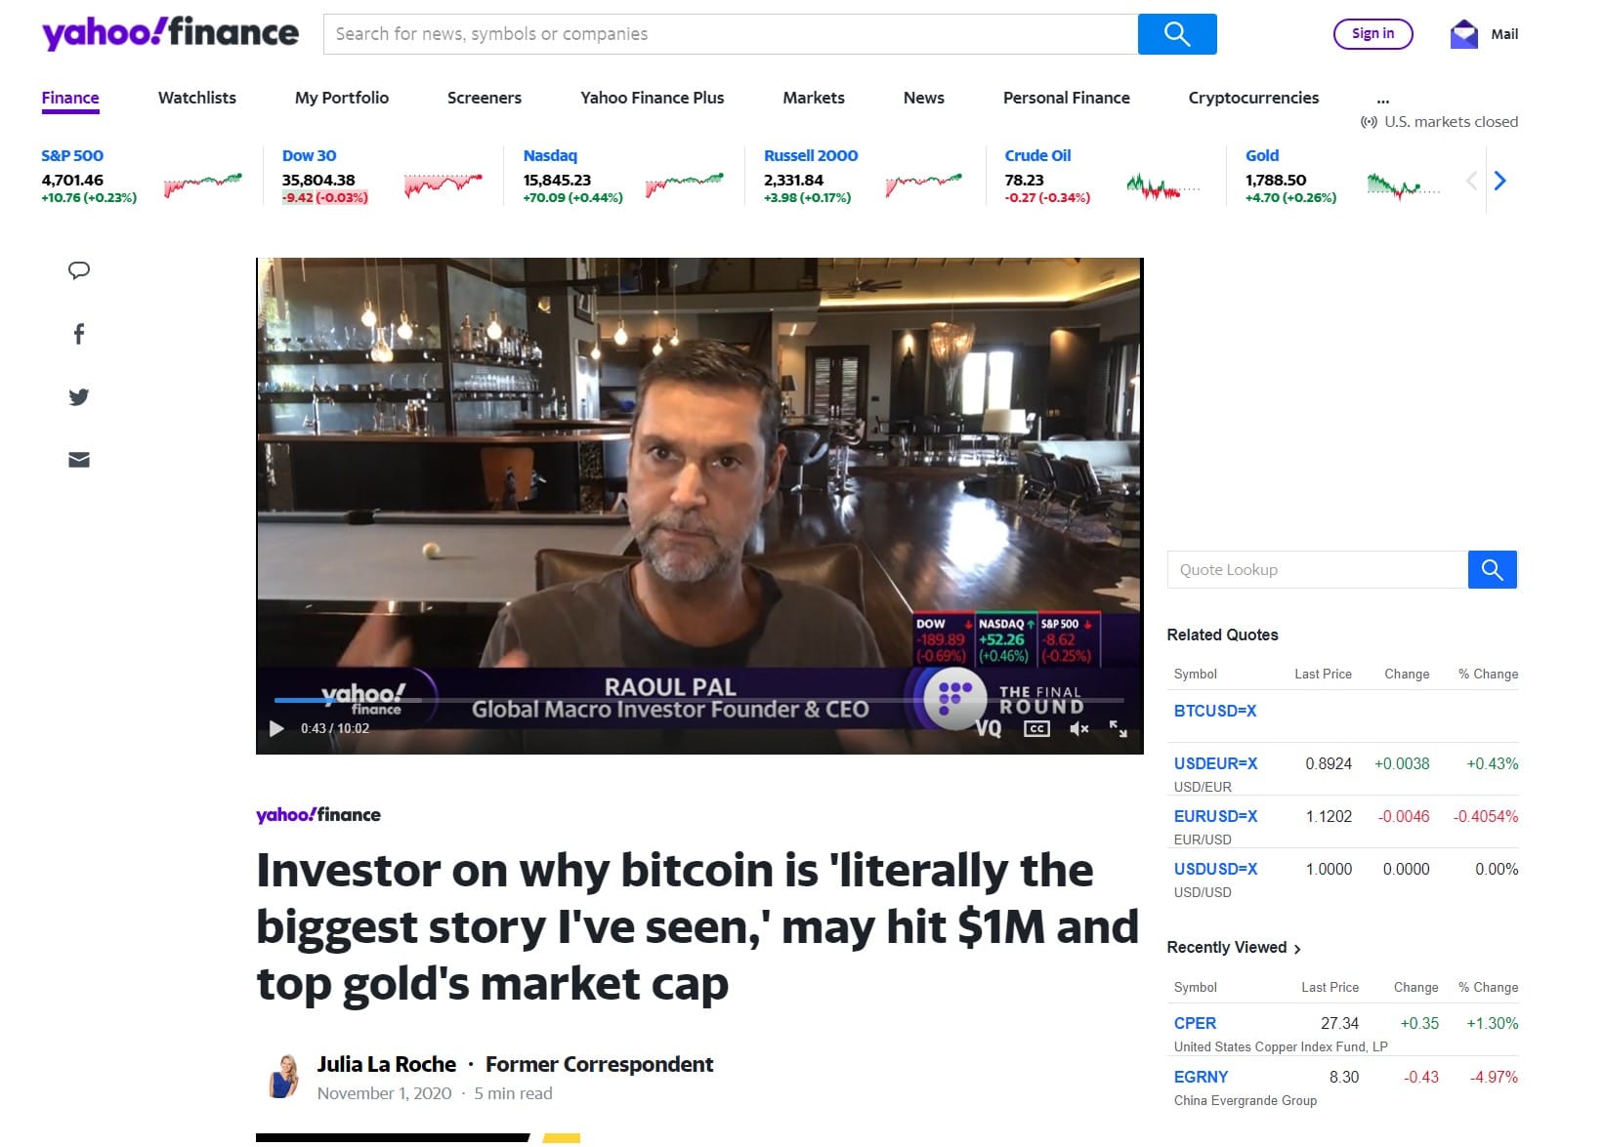Open the BTCUSD=X quote link
This screenshot has height=1147, width=1605.
tap(1214, 711)
